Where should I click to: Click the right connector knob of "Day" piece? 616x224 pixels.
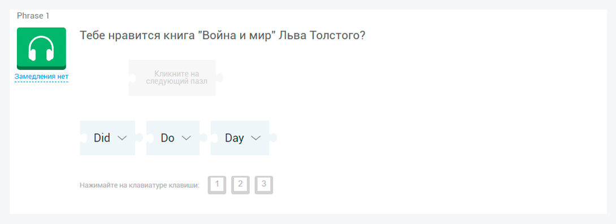(273, 138)
